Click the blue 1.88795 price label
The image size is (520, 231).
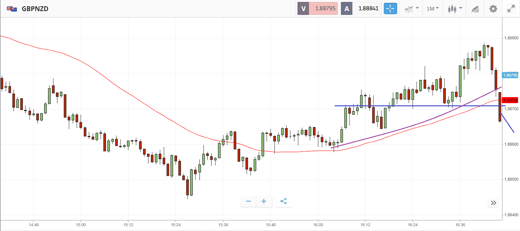pos(510,75)
